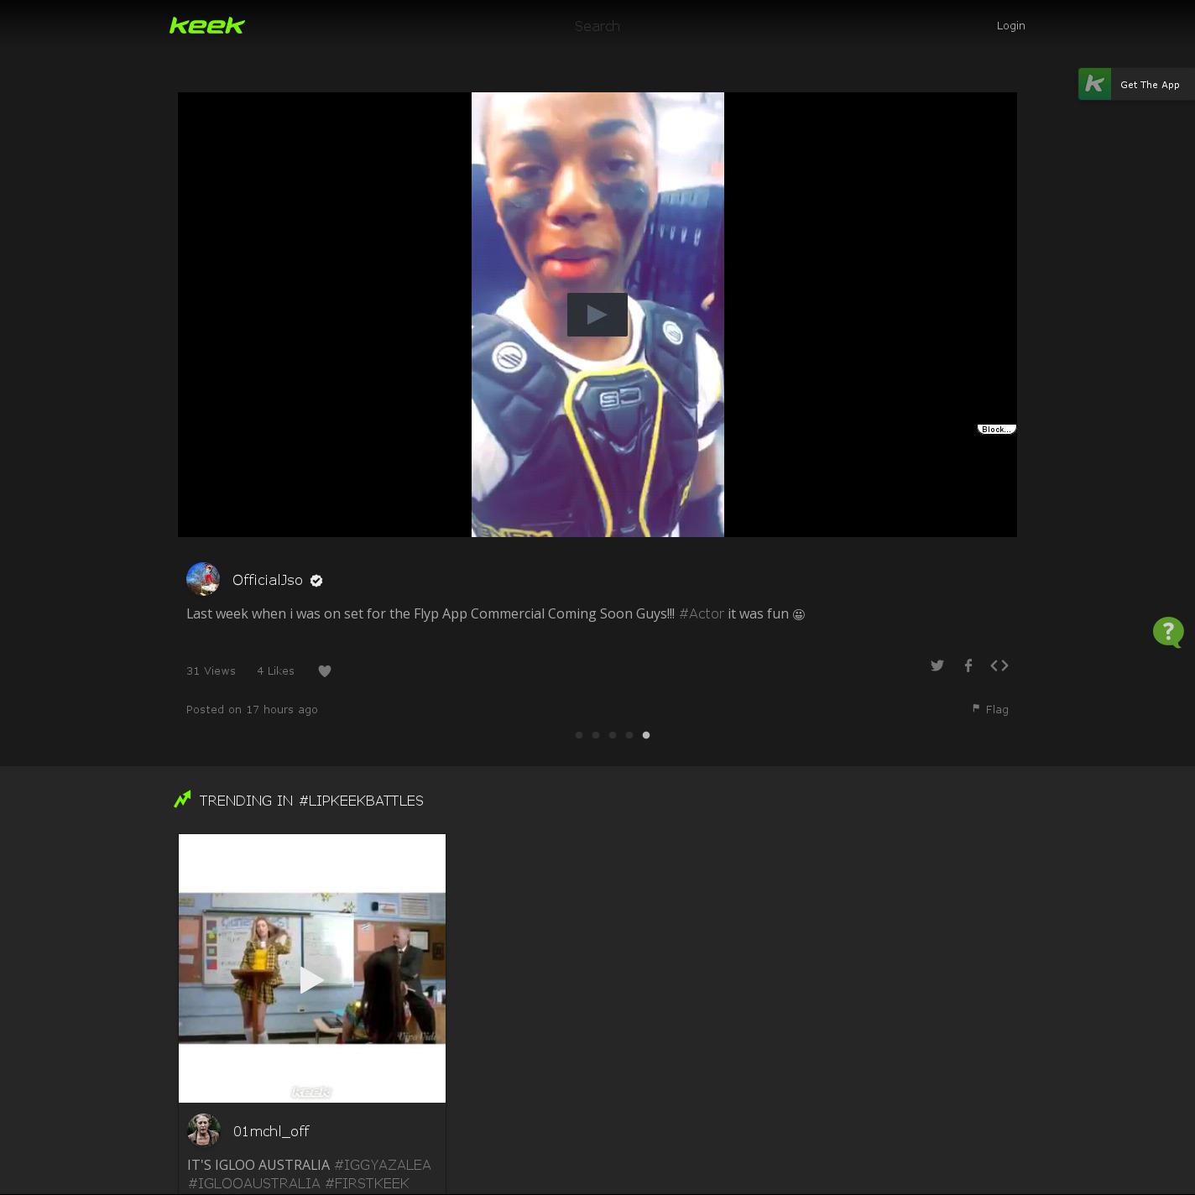Play the main video
Viewport: 1195px width, 1195px height.
(x=597, y=315)
